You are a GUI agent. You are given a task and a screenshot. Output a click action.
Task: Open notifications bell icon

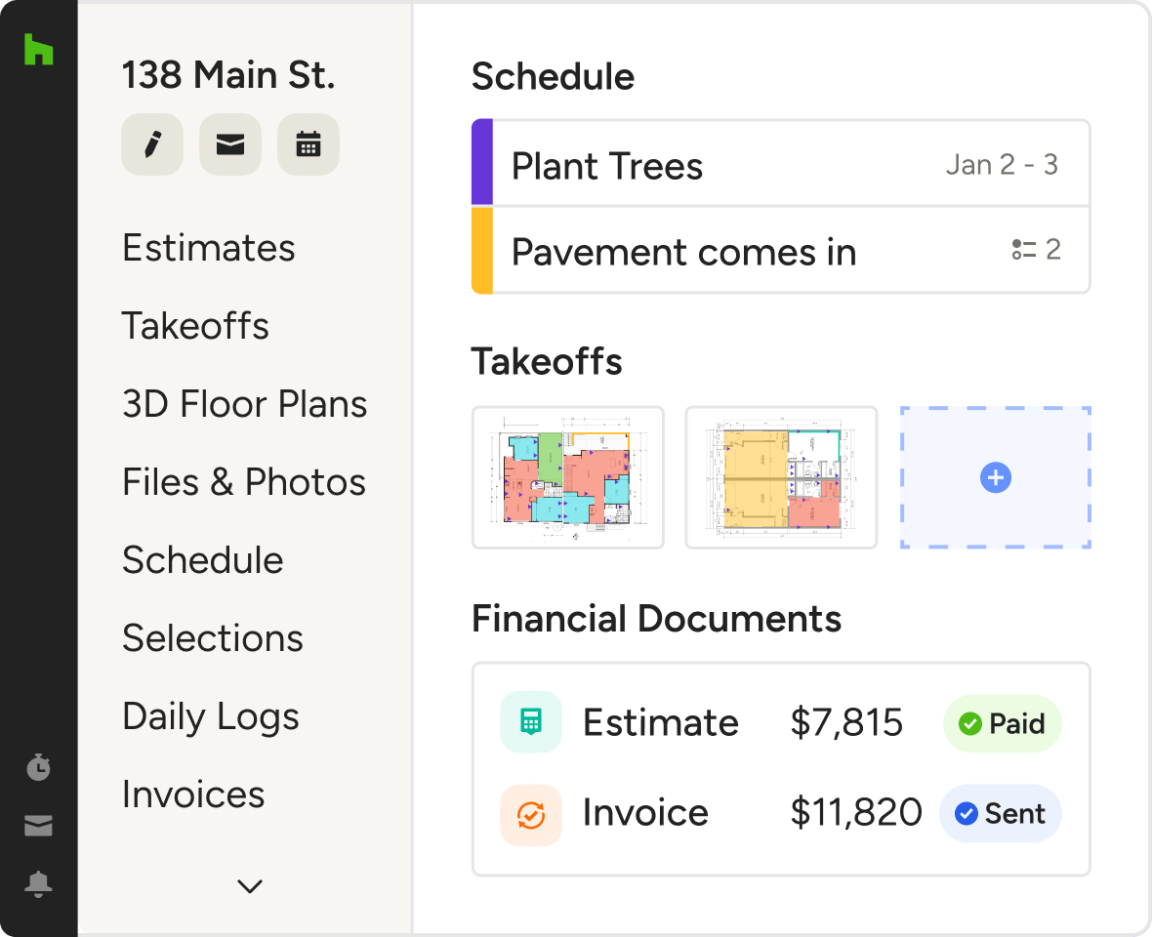pyautogui.click(x=38, y=884)
